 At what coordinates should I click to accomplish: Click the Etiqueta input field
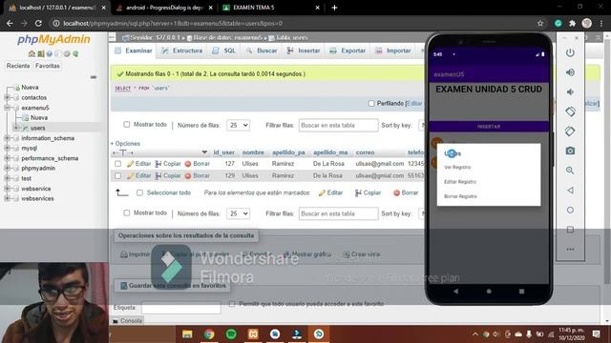pos(181,308)
